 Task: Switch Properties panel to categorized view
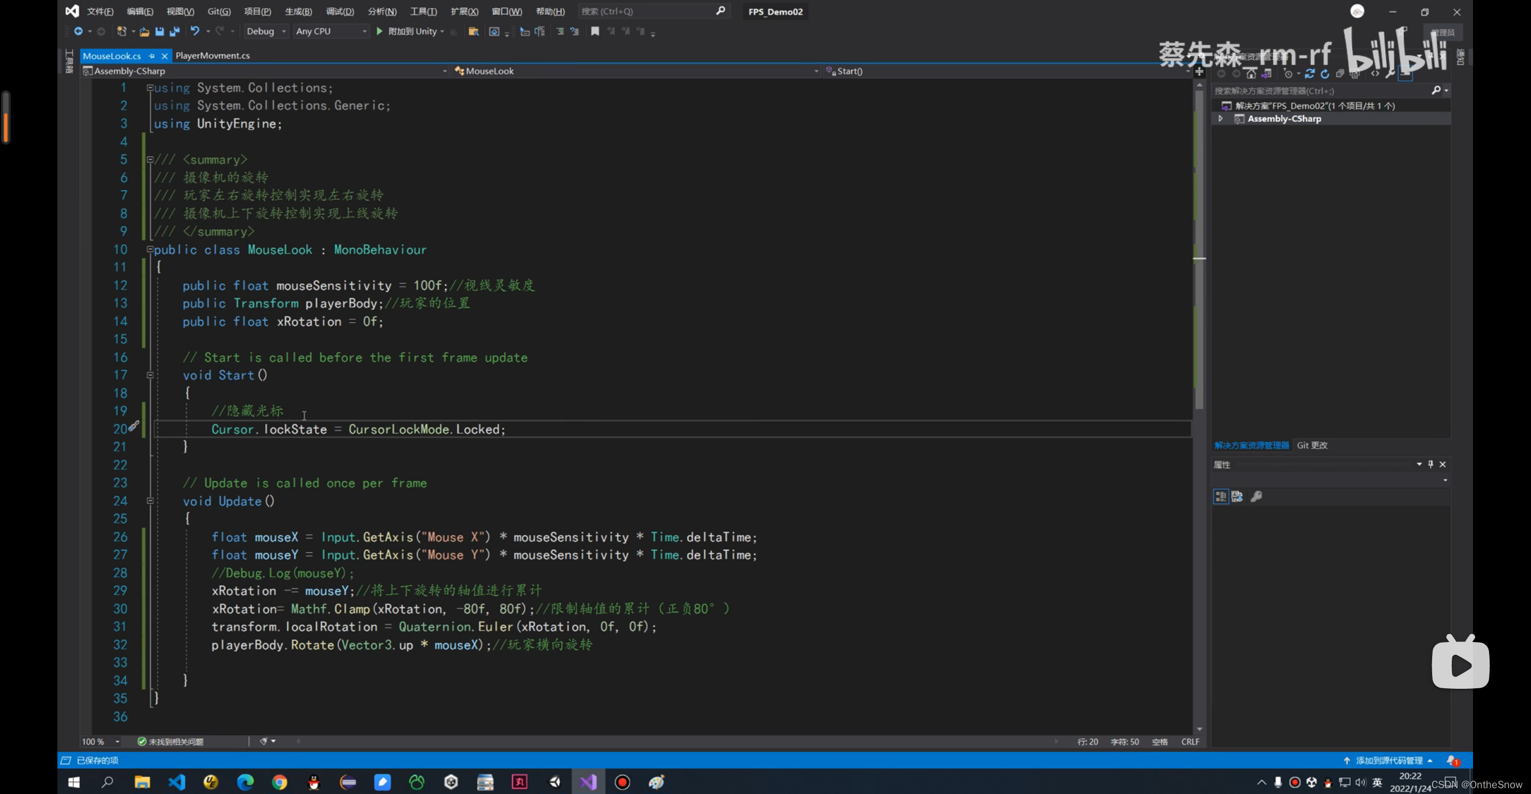[x=1221, y=497]
